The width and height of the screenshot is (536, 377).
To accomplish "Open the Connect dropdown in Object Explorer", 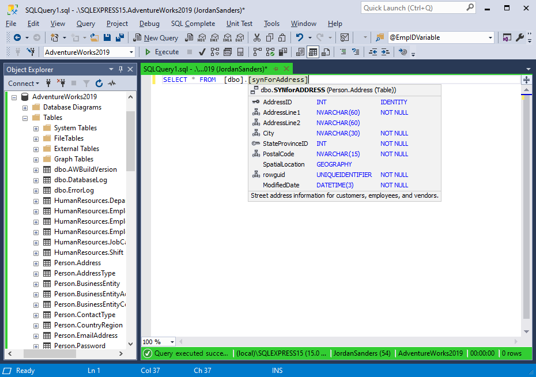I will [24, 84].
